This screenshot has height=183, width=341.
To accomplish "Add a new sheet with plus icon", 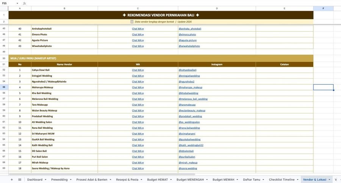I will 12,180.
